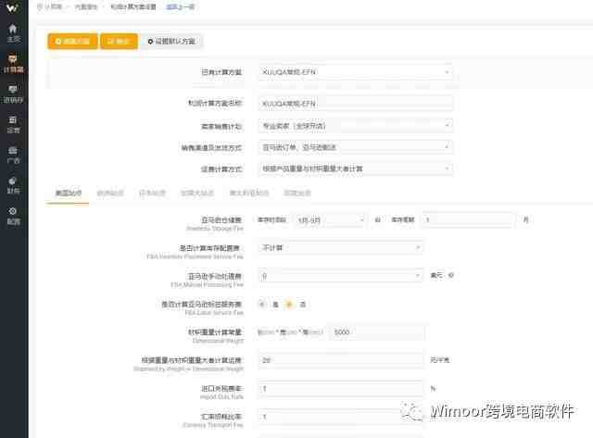The image size is (593, 438).
Task: Switch to the 欧洲站点 Europe site tab
Action: point(110,194)
